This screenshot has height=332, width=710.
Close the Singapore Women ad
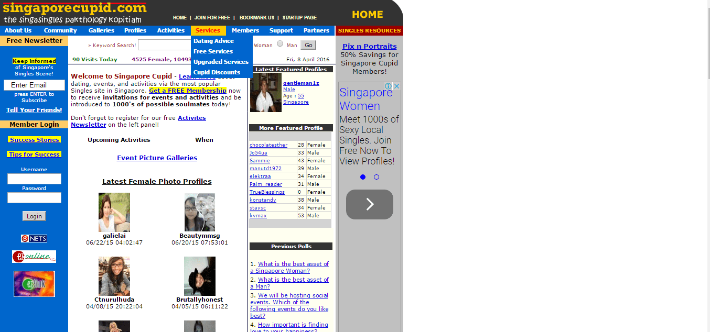[396, 86]
